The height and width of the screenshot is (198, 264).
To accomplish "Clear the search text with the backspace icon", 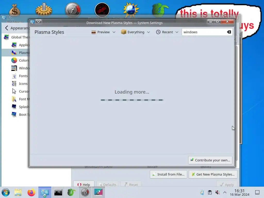I will 229,32.
